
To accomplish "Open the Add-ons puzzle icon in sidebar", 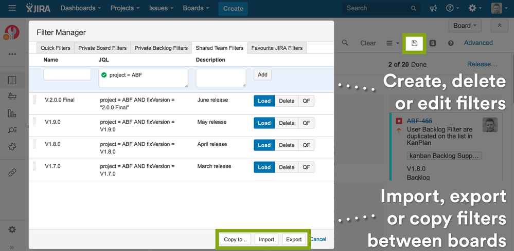I will point(12,147).
